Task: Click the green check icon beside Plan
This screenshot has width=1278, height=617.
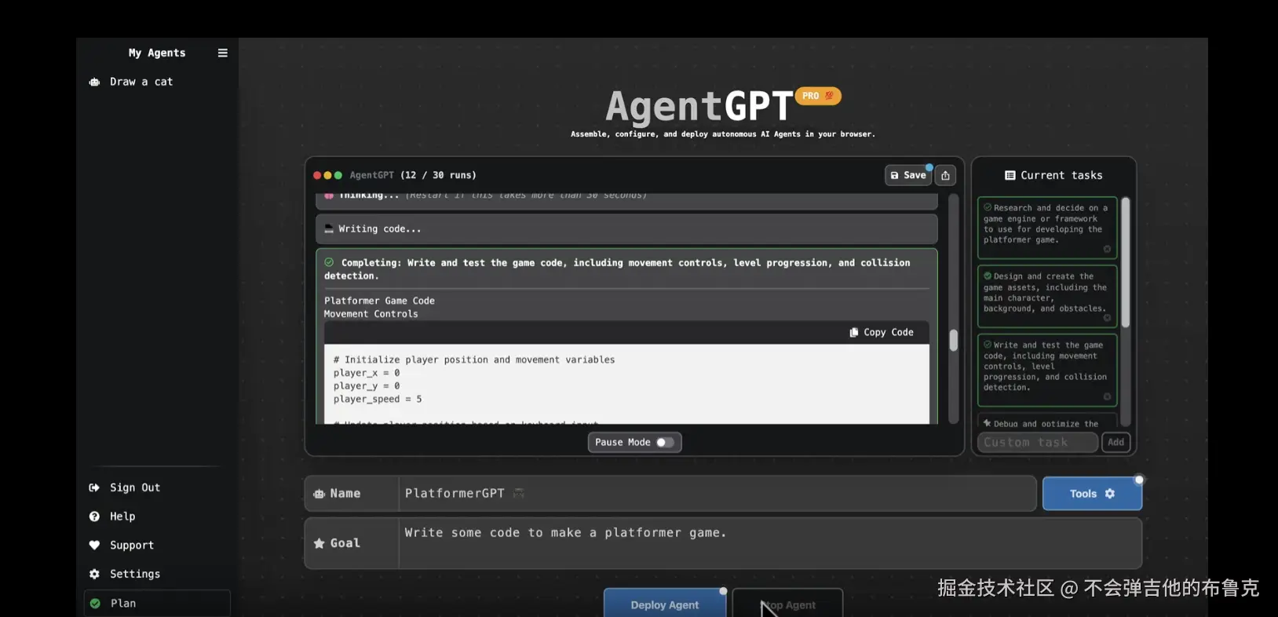Action: point(95,603)
